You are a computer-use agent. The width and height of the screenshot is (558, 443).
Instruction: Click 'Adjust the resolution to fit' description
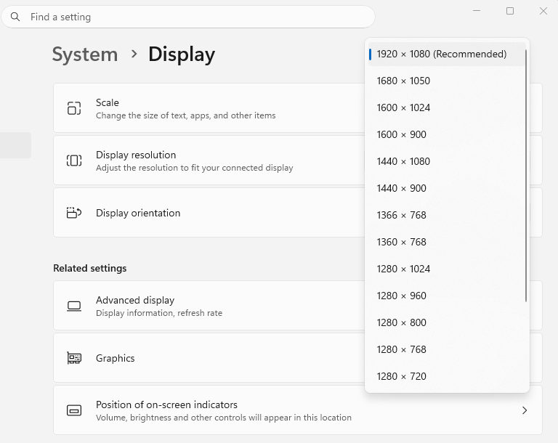point(195,168)
